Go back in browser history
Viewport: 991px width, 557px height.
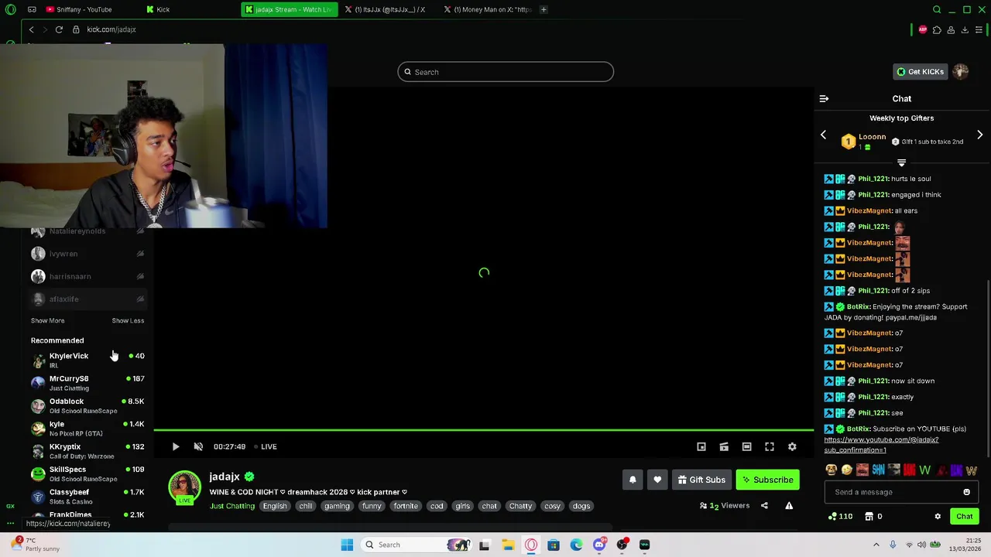coord(31,29)
